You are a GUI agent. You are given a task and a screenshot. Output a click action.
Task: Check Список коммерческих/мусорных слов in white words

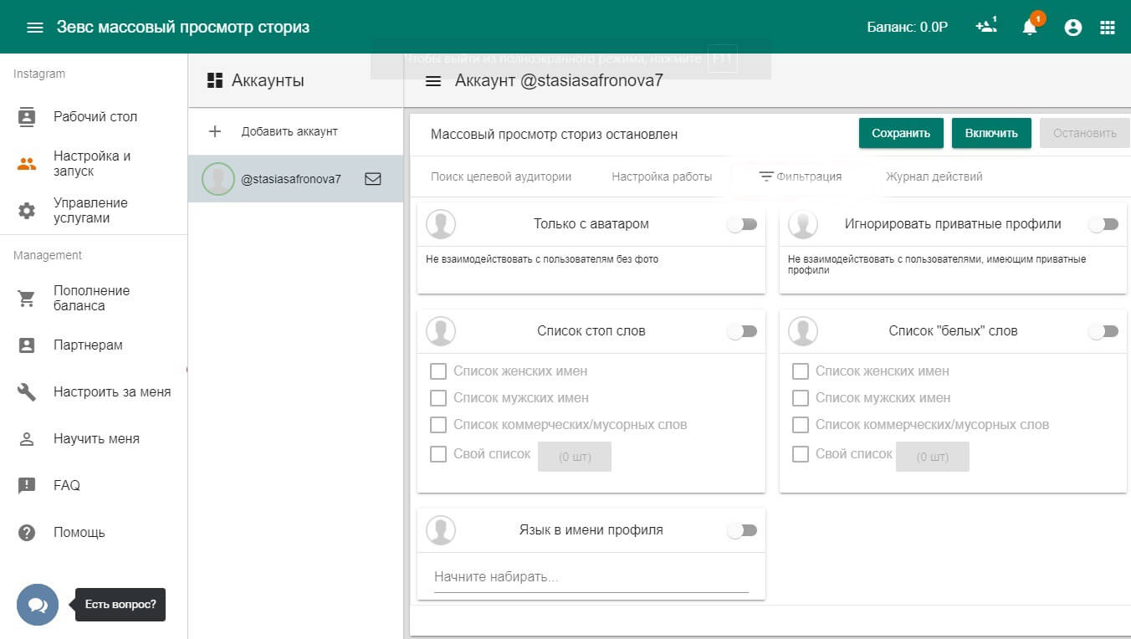point(801,425)
